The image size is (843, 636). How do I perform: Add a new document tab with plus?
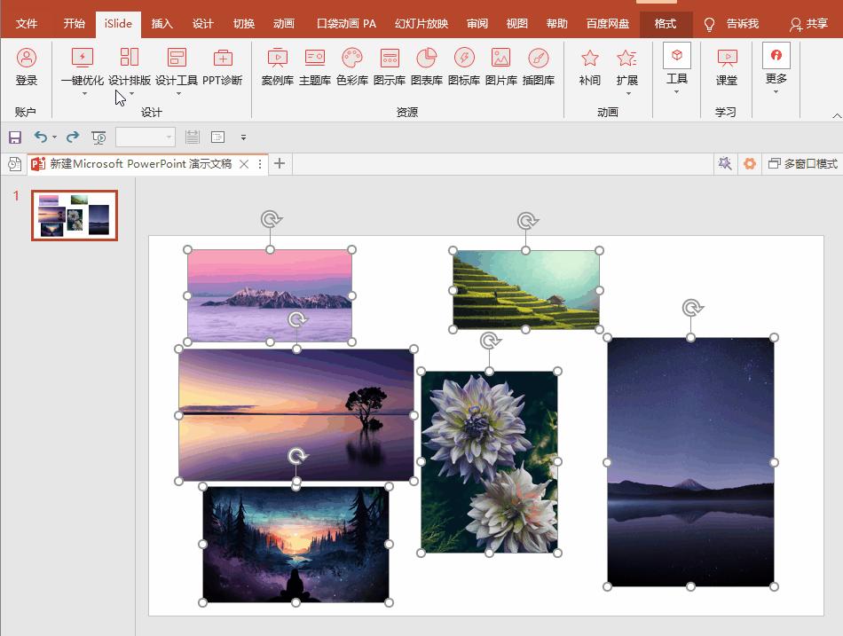coord(280,164)
